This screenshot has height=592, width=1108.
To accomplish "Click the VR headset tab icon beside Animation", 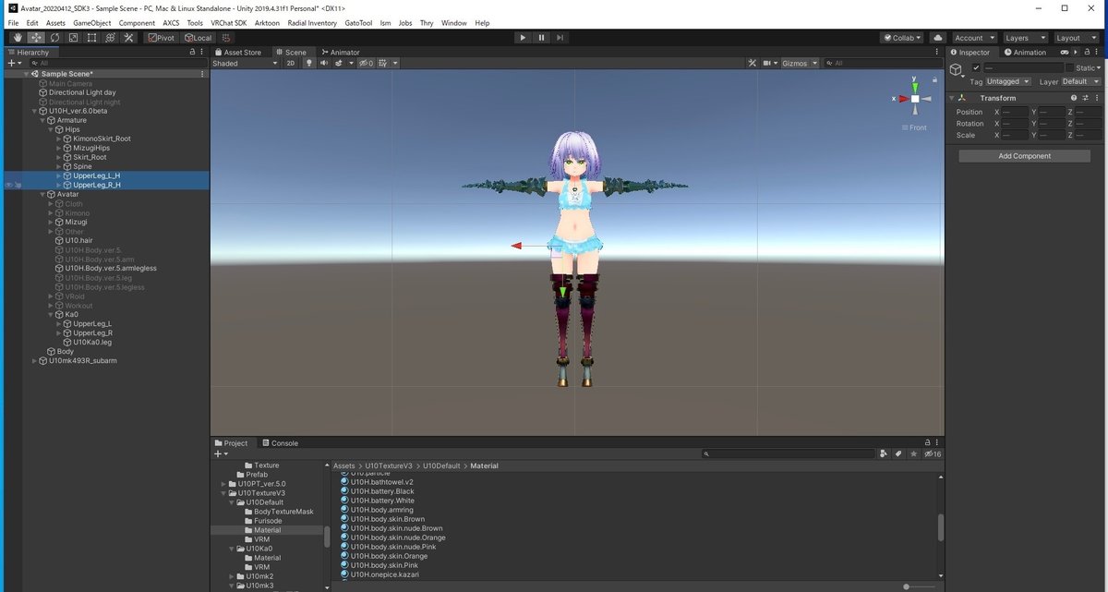I will [1064, 53].
